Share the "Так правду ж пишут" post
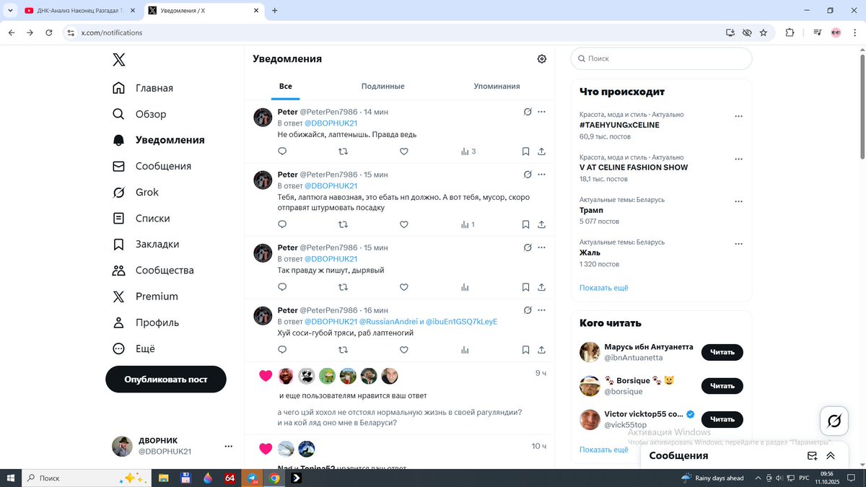The width and height of the screenshot is (866, 487). click(x=541, y=287)
